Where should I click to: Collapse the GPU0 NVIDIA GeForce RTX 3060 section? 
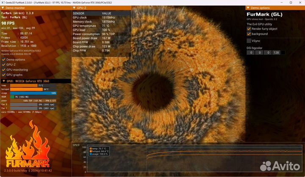(x=3, y=80)
